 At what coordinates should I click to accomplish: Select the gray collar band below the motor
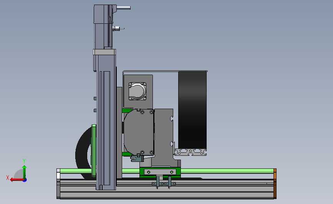pos(104,52)
